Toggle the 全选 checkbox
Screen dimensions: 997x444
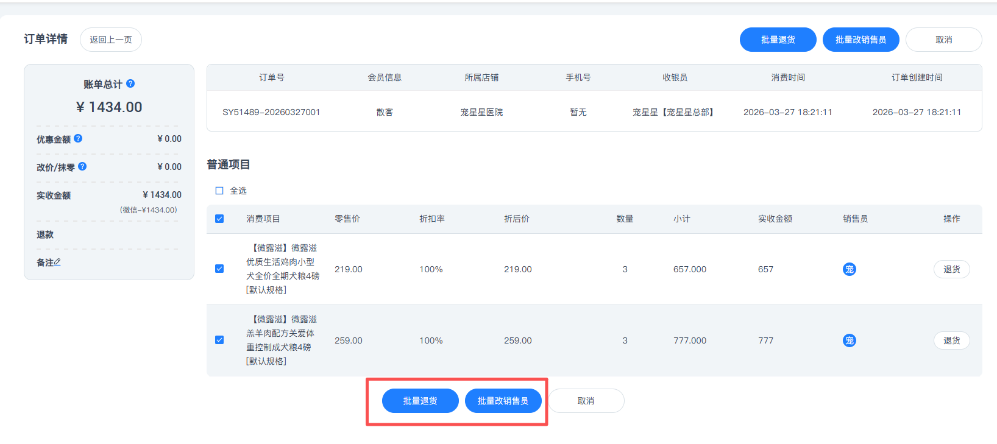pyautogui.click(x=219, y=191)
